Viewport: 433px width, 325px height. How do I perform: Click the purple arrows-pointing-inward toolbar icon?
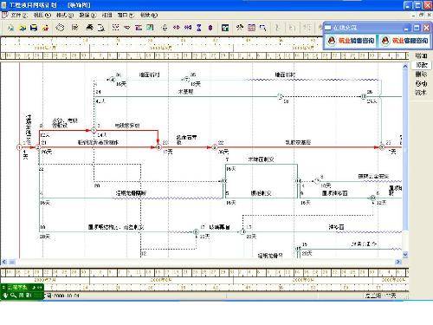188,28
